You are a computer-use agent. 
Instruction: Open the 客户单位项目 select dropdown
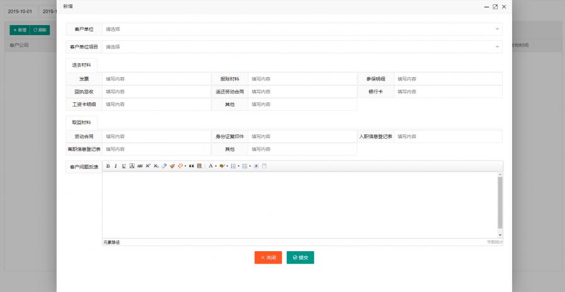[302, 46]
